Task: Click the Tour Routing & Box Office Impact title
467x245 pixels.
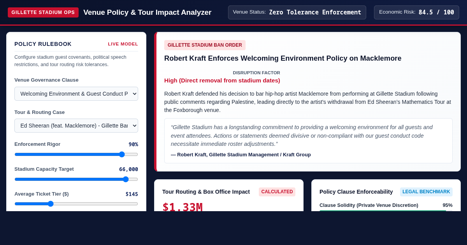Action: (206, 192)
